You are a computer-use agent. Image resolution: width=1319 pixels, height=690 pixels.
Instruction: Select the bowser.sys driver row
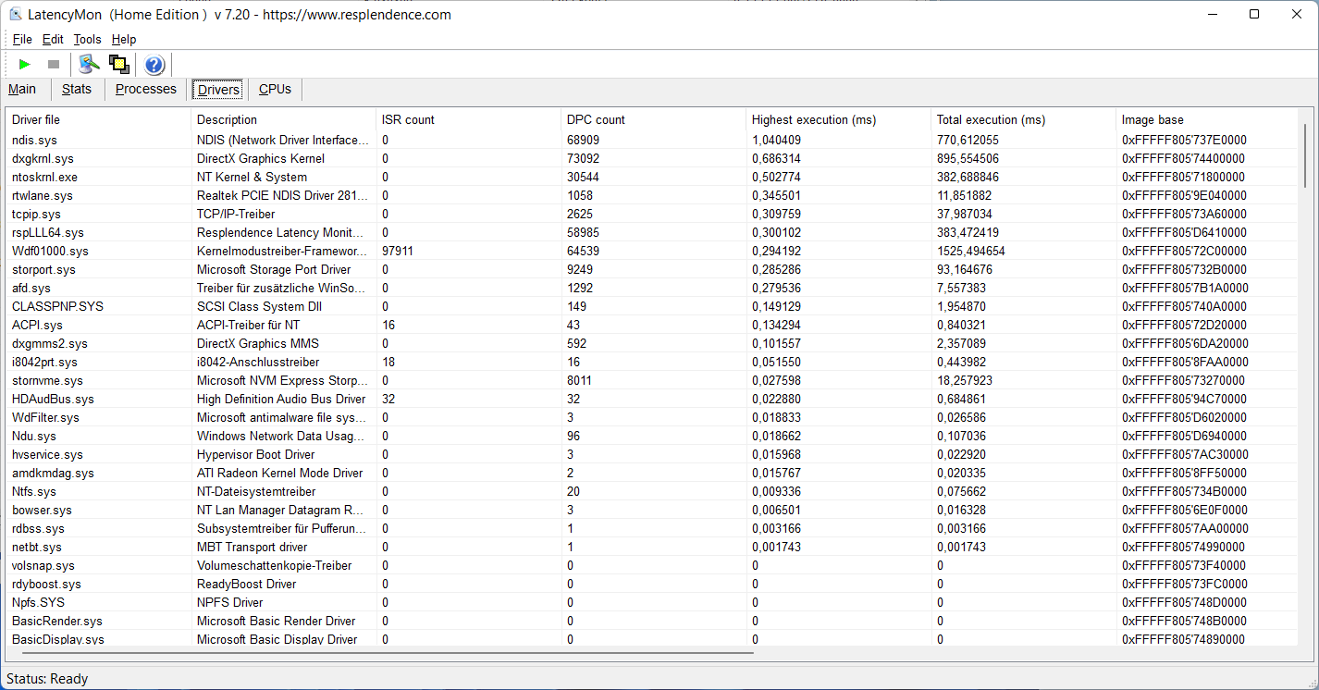coord(652,510)
